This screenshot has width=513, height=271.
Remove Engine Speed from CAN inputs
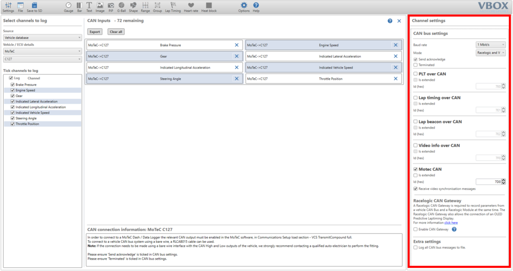click(396, 45)
